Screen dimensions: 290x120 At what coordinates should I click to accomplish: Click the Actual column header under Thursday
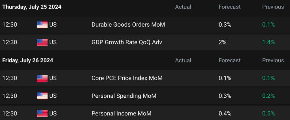183,7
